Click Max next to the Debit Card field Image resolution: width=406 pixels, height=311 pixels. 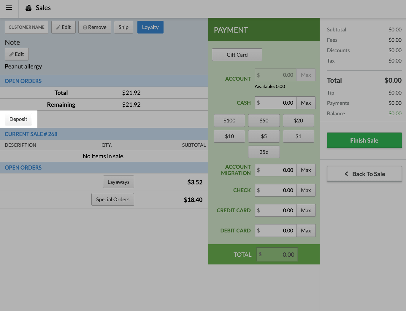(306, 230)
